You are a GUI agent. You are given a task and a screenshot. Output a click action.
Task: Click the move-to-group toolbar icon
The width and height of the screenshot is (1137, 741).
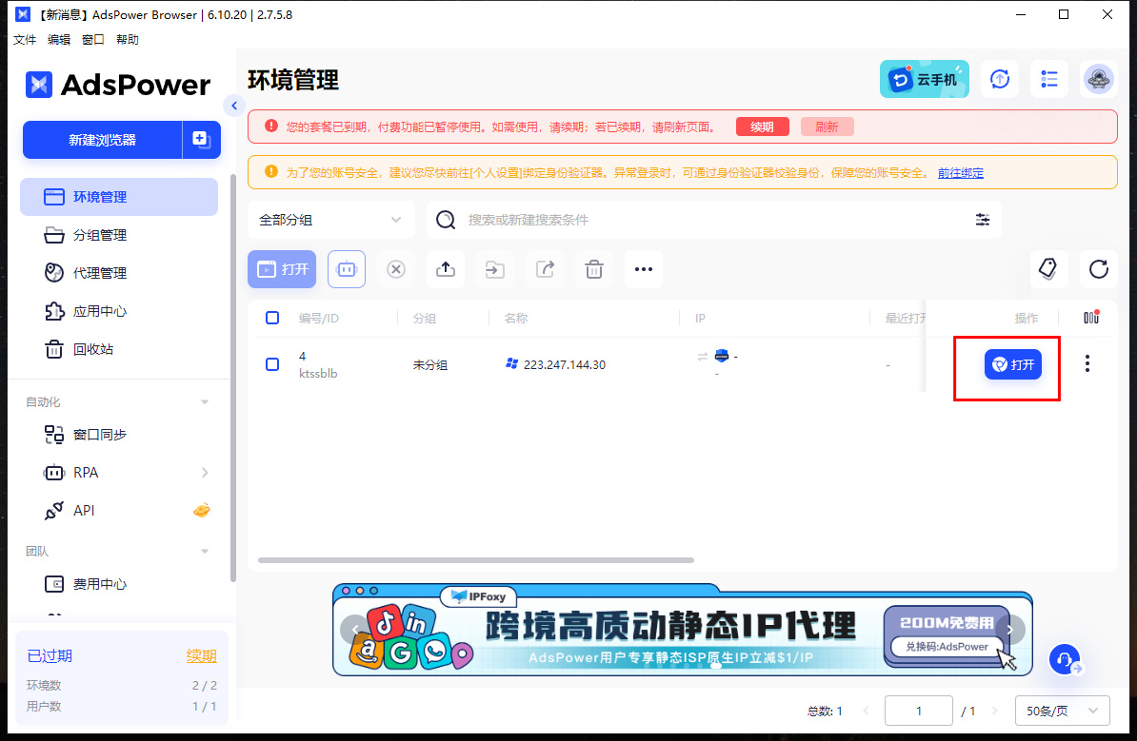[494, 269]
